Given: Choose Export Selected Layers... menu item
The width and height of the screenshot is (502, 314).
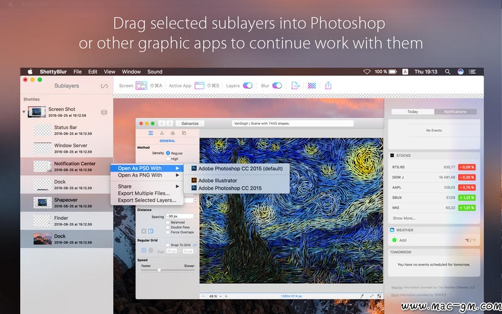Looking at the screenshot, I should [x=147, y=200].
